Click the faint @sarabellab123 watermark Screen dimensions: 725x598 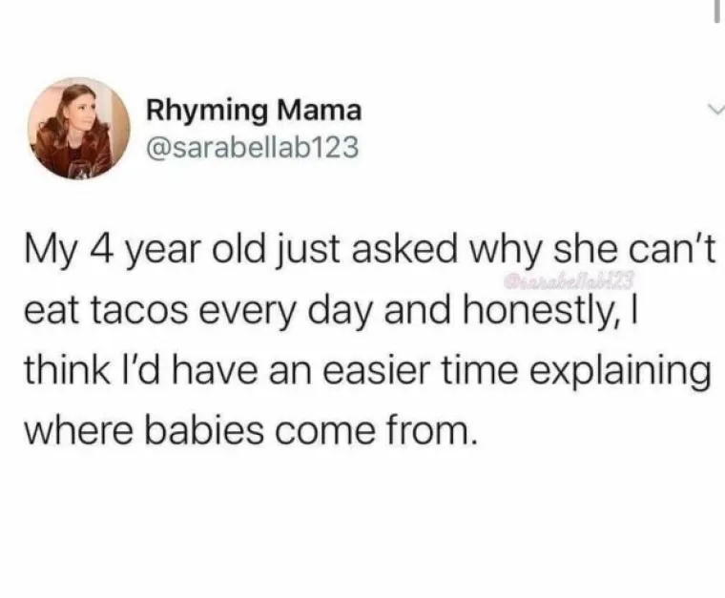tap(567, 278)
